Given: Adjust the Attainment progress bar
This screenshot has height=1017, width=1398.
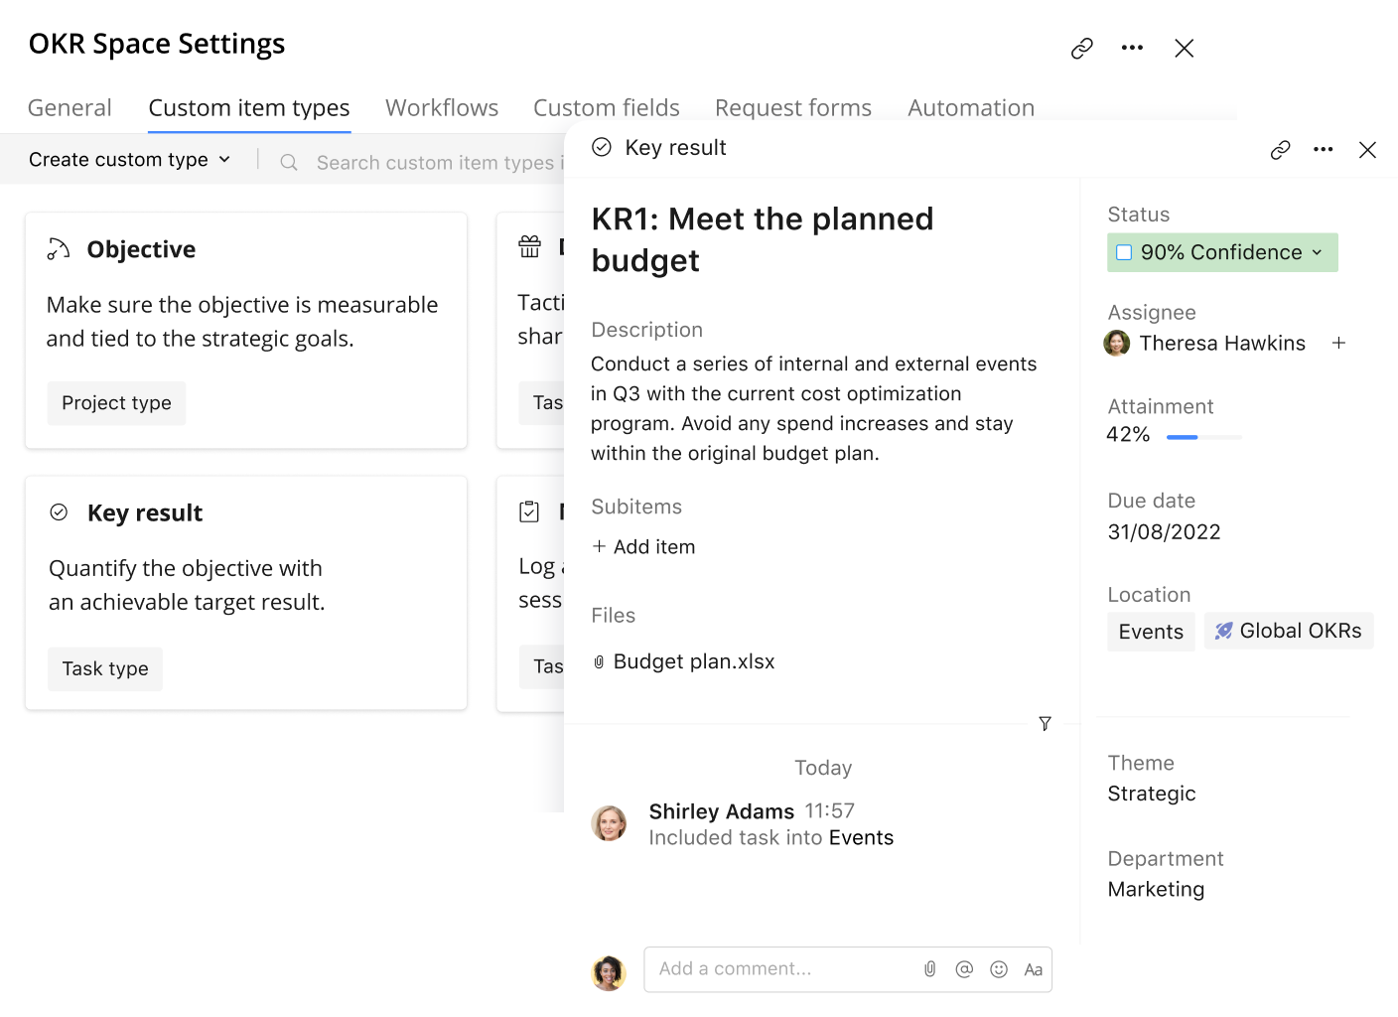Looking at the screenshot, I should [x=1203, y=437].
